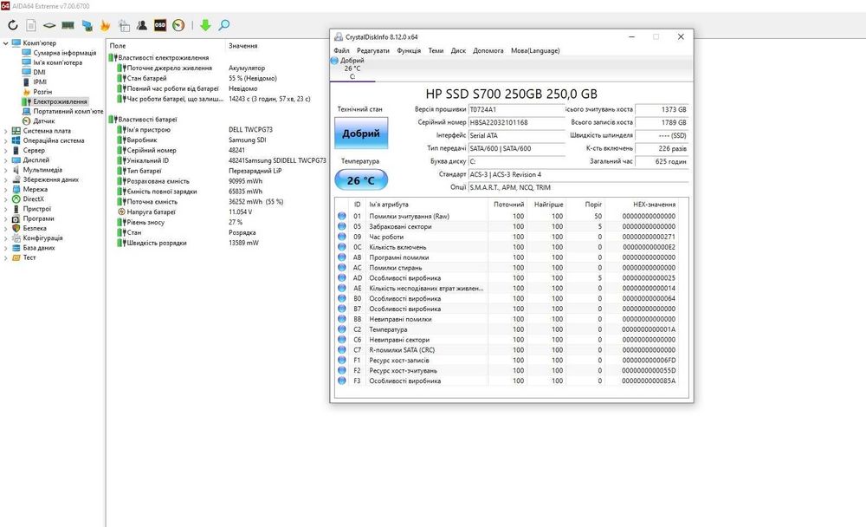Screen dimensions: 866x527
Task: Select IPMI in the tree
Action: click(x=40, y=81)
